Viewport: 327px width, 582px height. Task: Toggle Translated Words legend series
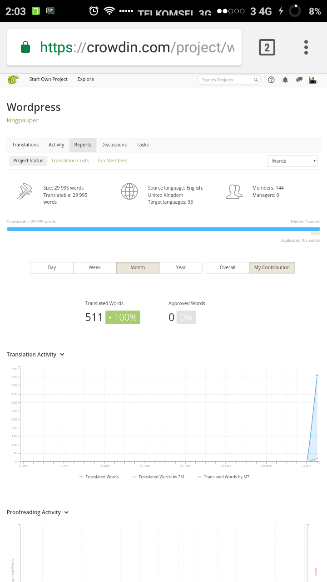coord(99,477)
